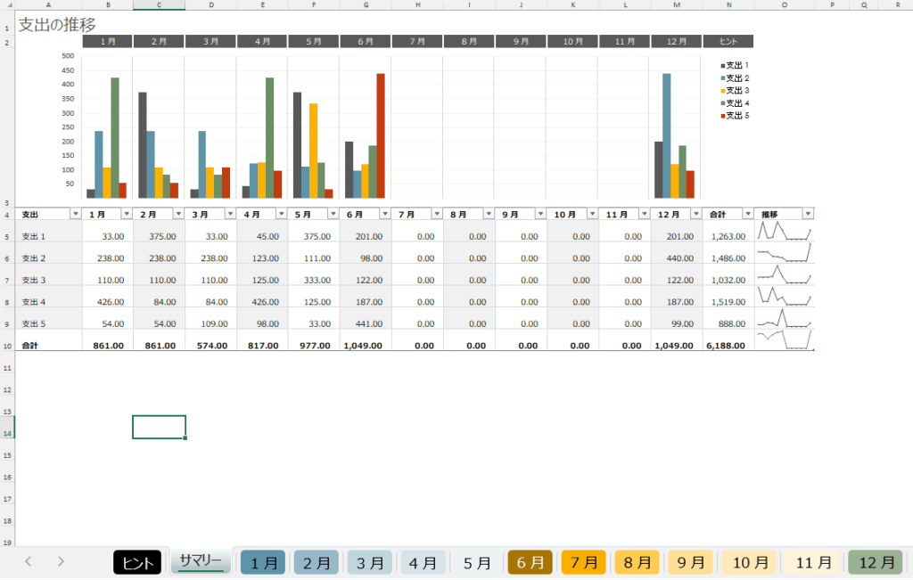Viewport: 913px width, 580px height.
Task: Click the 10月 button above the chart
Action: pos(572,41)
